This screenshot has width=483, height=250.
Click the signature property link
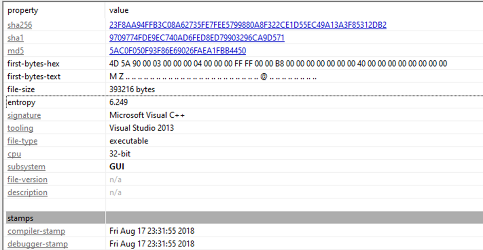24,115
